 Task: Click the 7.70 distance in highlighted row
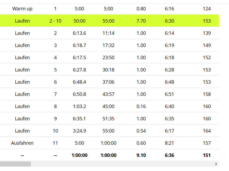pyautogui.click(x=141, y=21)
